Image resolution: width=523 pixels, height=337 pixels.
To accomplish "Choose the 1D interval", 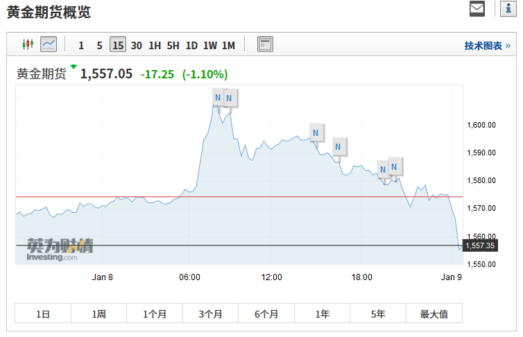I will pyautogui.click(x=191, y=46).
